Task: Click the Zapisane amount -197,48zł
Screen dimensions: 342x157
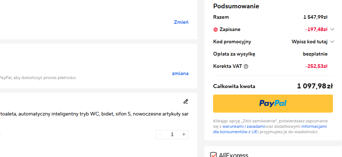Action: pyautogui.click(x=316, y=30)
